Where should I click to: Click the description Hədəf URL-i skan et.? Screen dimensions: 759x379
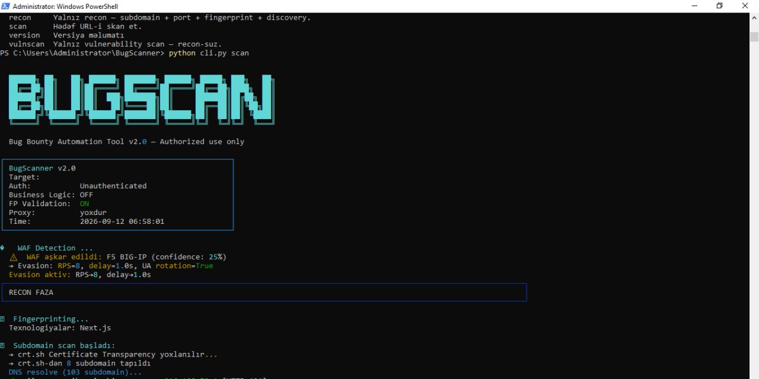click(x=98, y=27)
